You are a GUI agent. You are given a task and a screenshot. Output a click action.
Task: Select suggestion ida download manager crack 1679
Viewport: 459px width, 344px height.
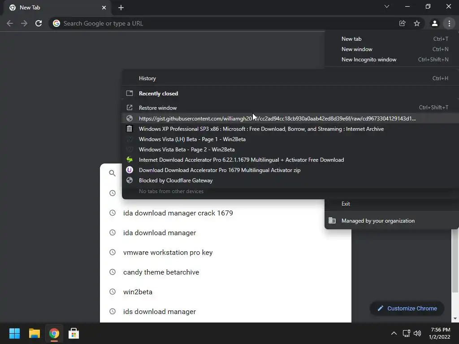coord(225,213)
